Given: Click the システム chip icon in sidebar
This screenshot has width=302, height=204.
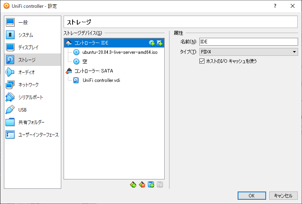Looking at the screenshot, I should pyautogui.click(x=10, y=35).
